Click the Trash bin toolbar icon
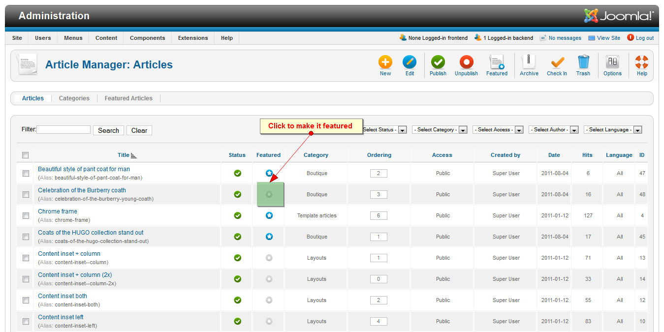Image resolution: width=664 pixels, height=332 pixels. (583, 62)
